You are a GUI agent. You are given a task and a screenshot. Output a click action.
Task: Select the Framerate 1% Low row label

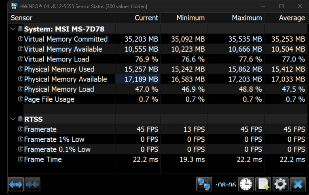(x=54, y=140)
